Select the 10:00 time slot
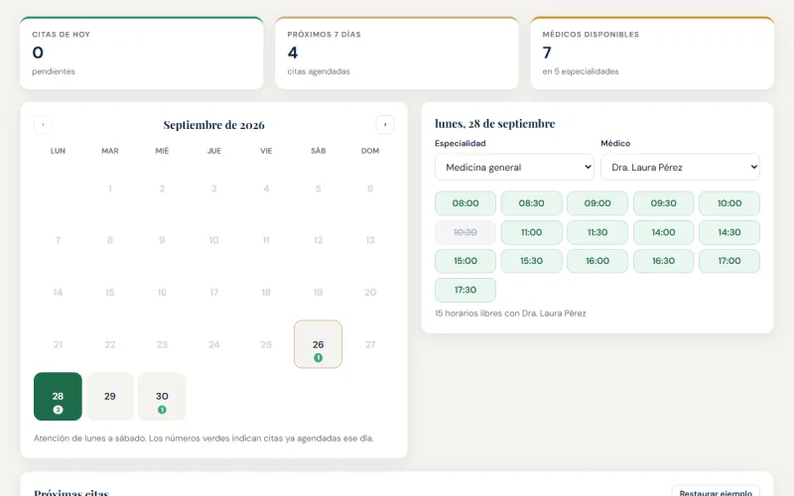The height and width of the screenshot is (496, 794). pos(729,203)
